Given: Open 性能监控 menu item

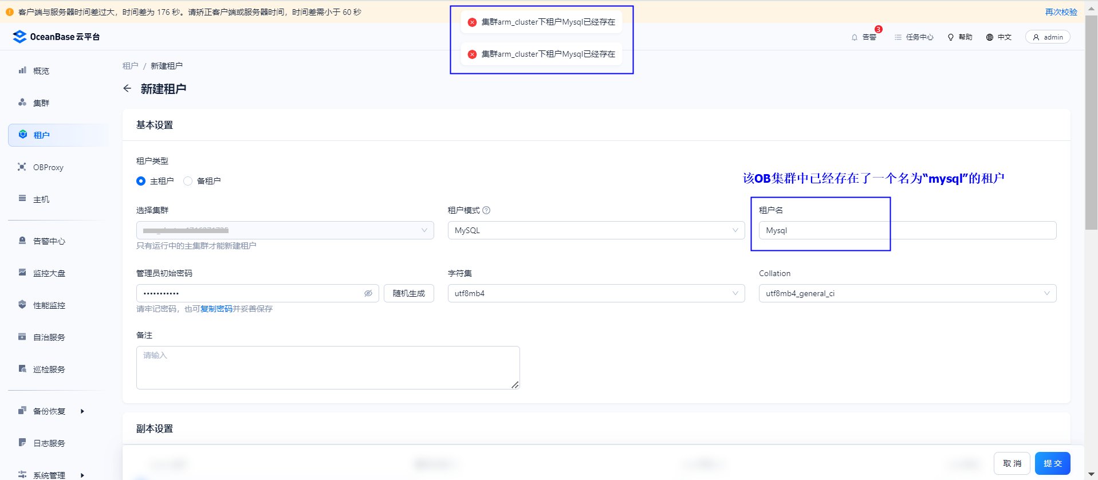Looking at the screenshot, I should coord(49,305).
